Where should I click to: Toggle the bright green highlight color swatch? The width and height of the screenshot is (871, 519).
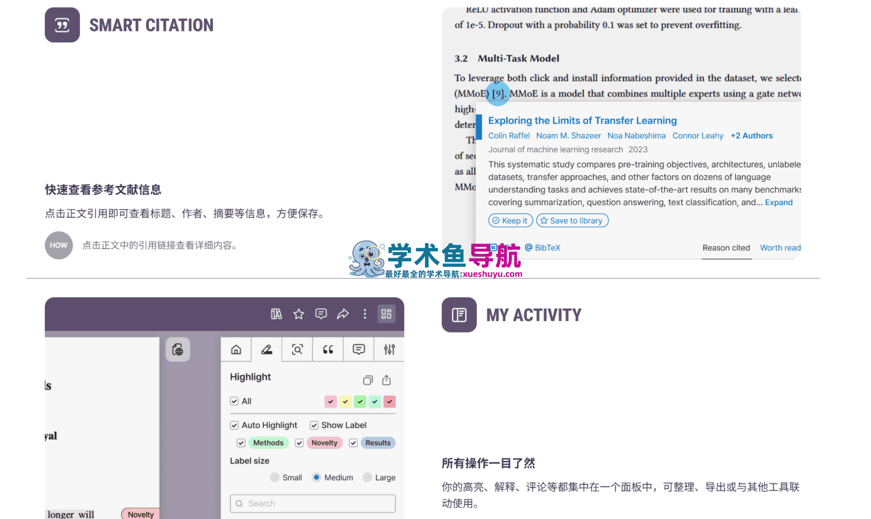360,401
